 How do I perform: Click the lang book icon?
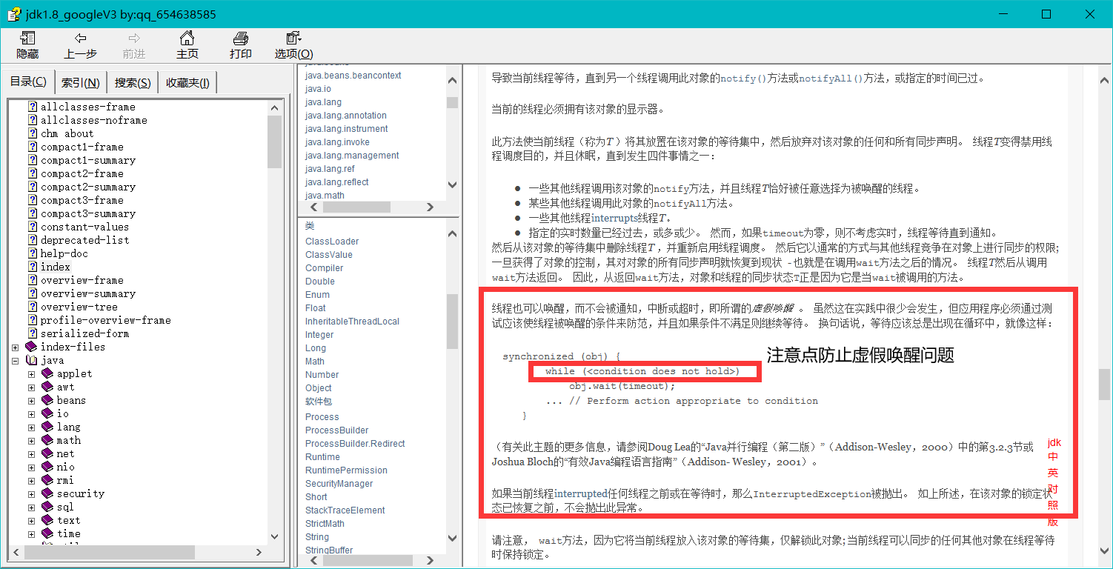[47, 427]
